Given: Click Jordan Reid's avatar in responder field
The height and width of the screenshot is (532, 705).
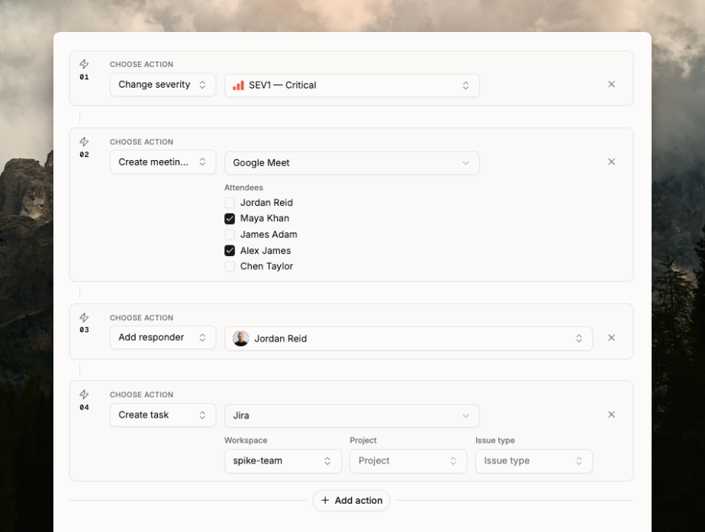Looking at the screenshot, I should point(240,338).
